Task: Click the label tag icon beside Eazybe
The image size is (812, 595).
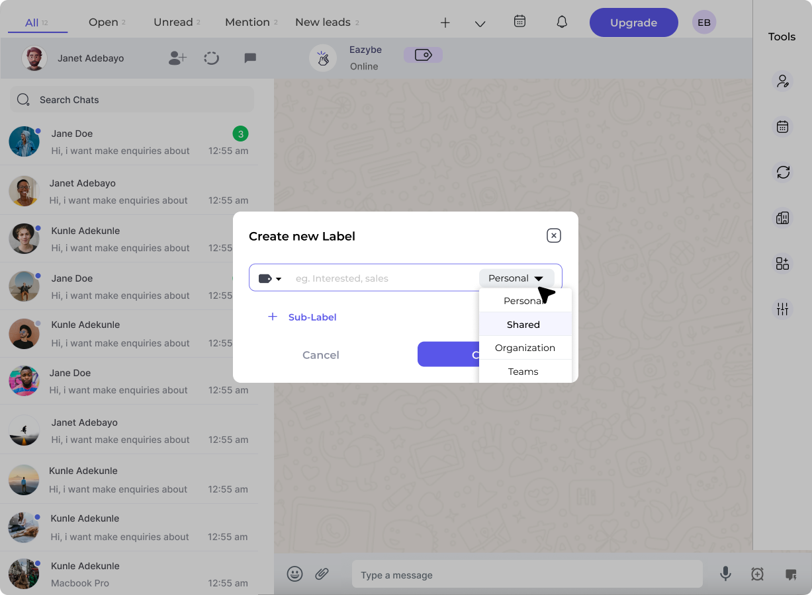Action: click(x=424, y=55)
